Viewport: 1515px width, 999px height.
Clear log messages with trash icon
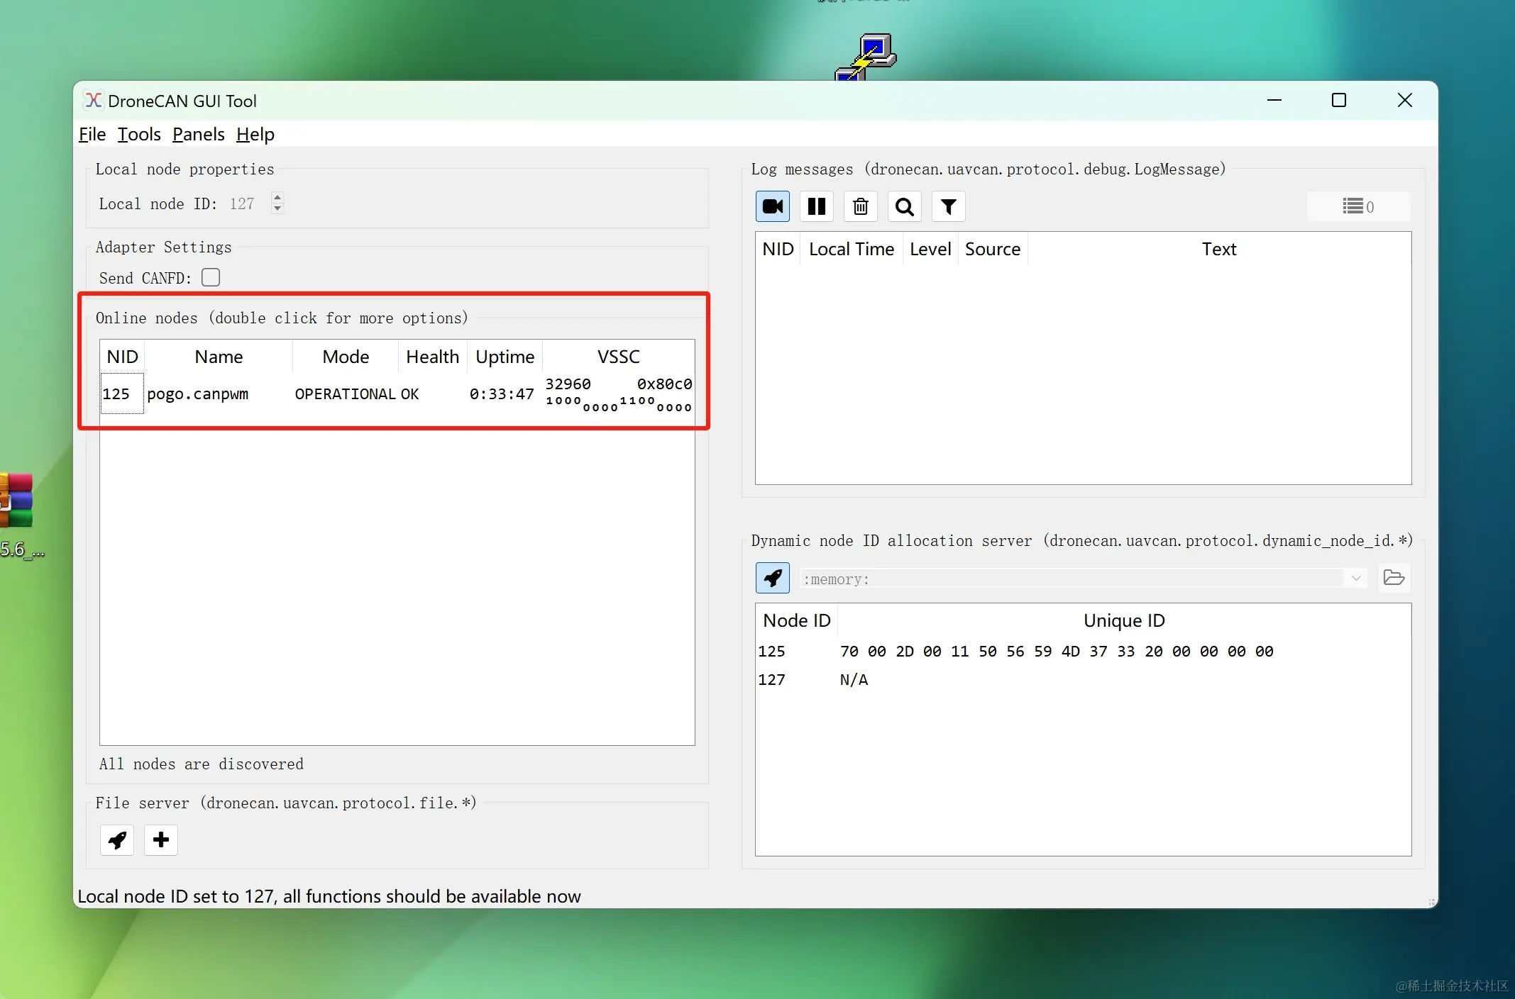click(860, 206)
